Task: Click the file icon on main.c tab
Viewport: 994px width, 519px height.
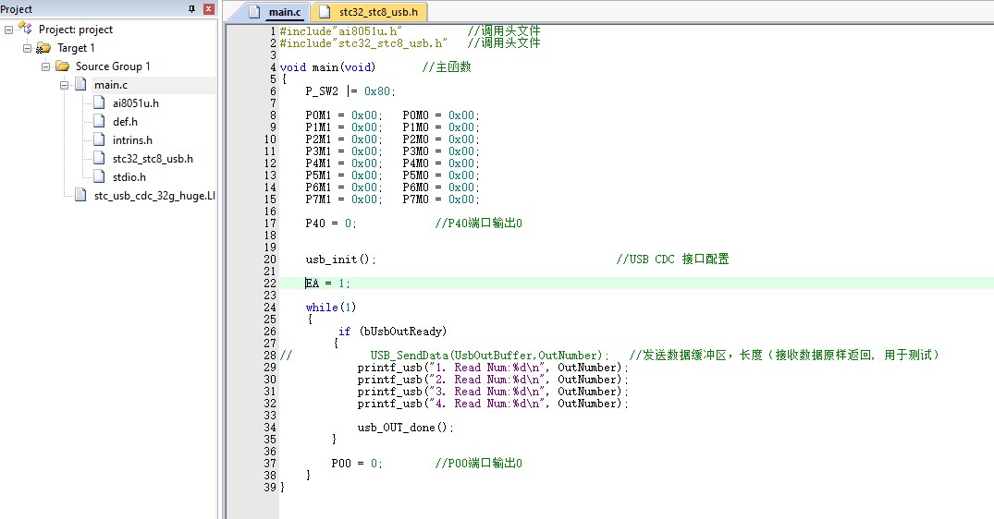Action: click(255, 11)
